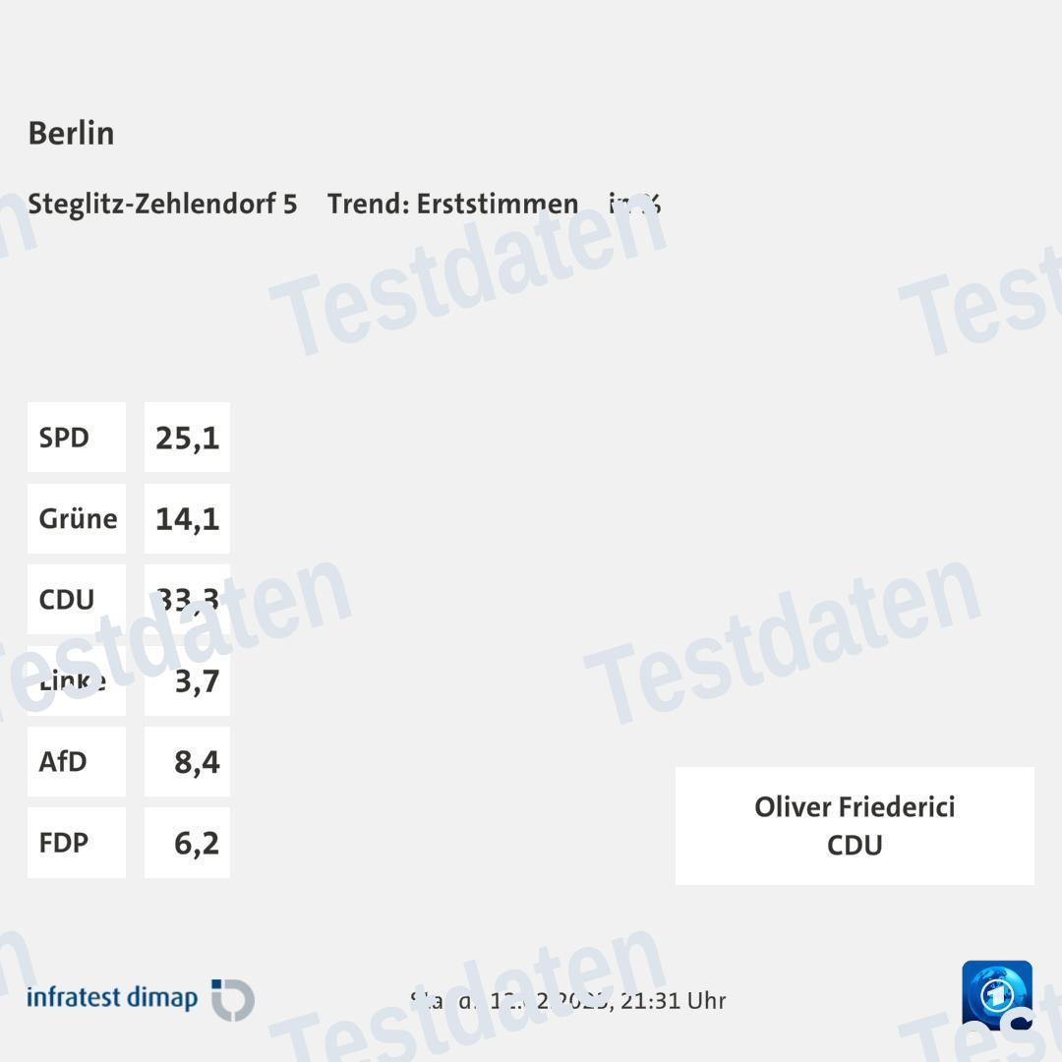Select the Grüne party label
The image size is (1062, 1062).
pos(77,518)
